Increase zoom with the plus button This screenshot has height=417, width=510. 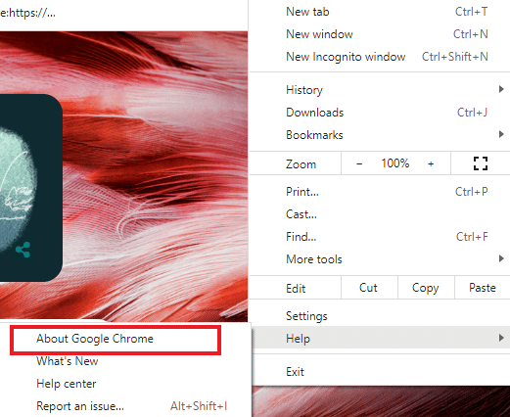click(x=431, y=163)
